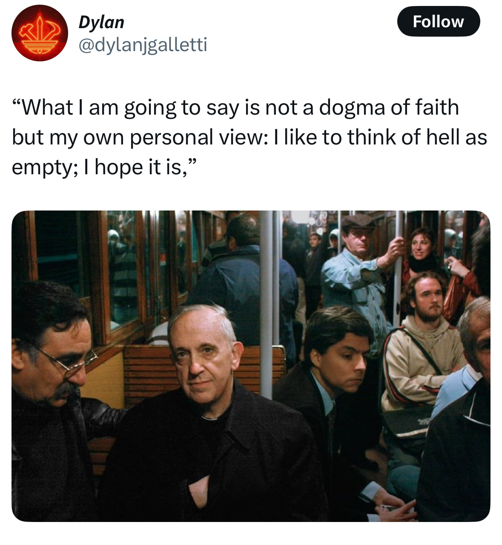502x545 pixels.
Task: Click the Follow button
Action: coord(438,21)
